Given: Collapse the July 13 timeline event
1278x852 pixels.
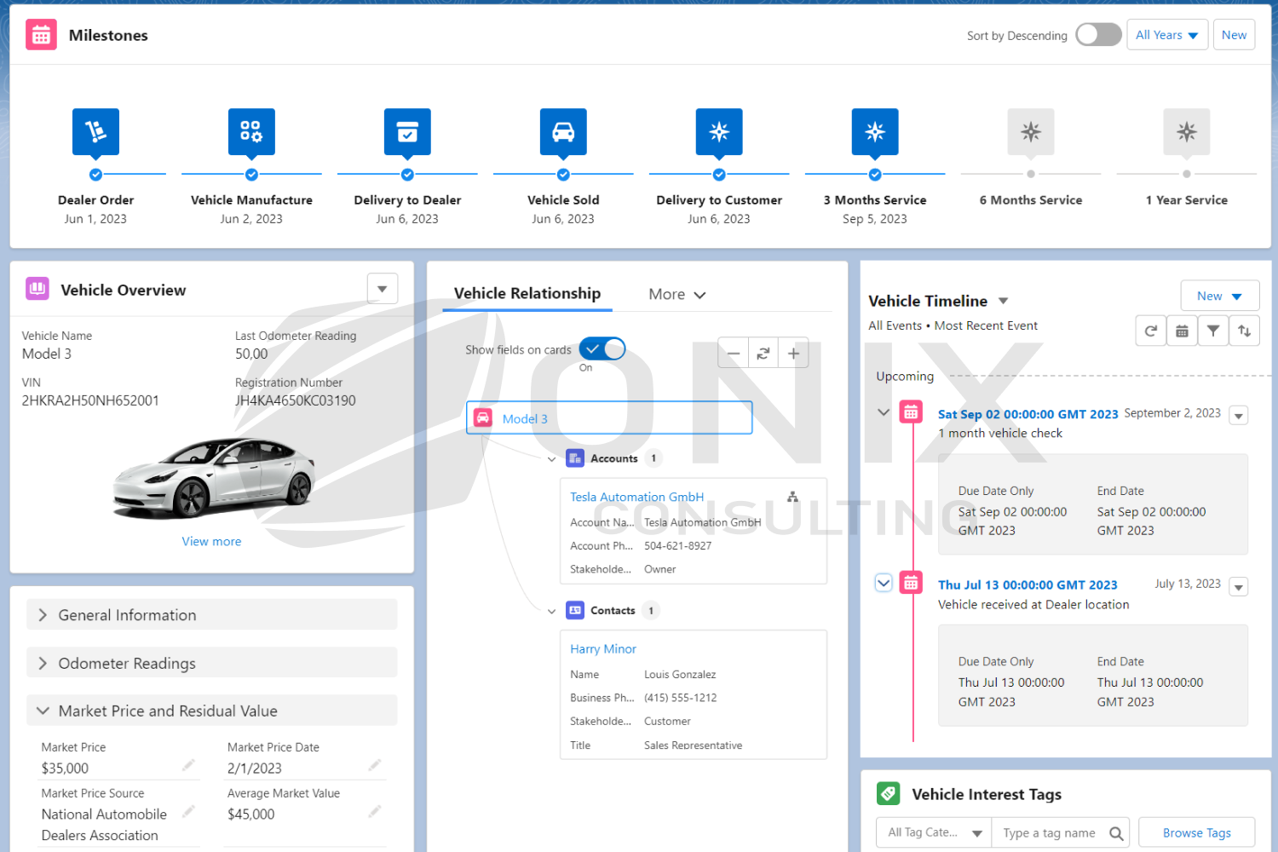Looking at the screenshot, I should click(884, 584).
